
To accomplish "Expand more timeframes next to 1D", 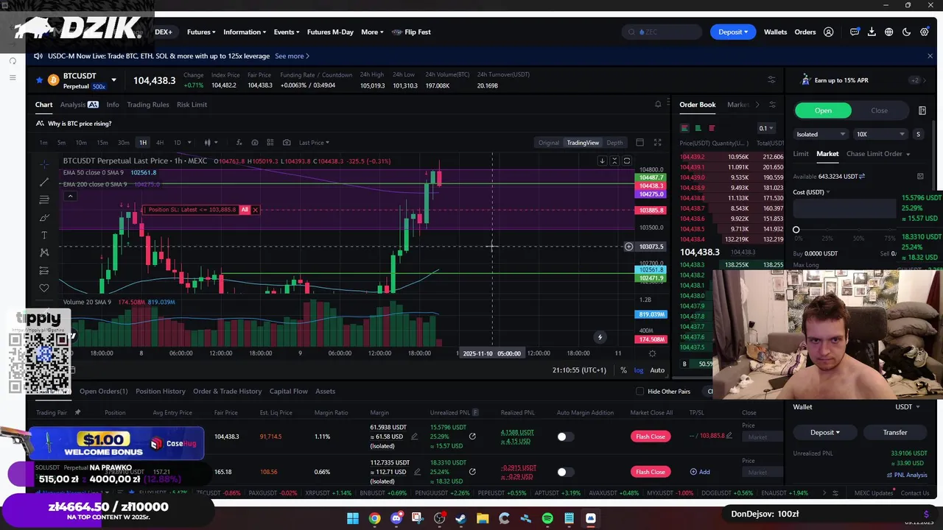I will [x=189, y=142].
